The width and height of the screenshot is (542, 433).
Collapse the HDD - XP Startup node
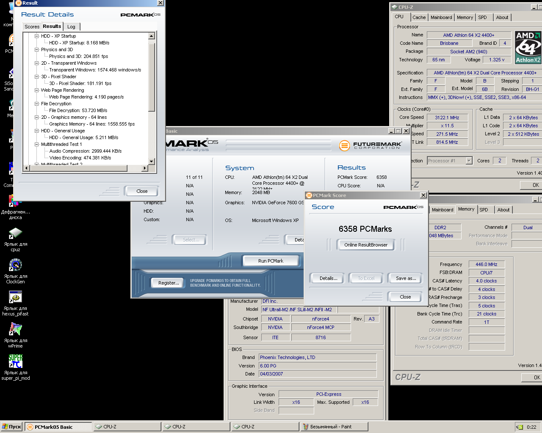[x=37, y=36]
